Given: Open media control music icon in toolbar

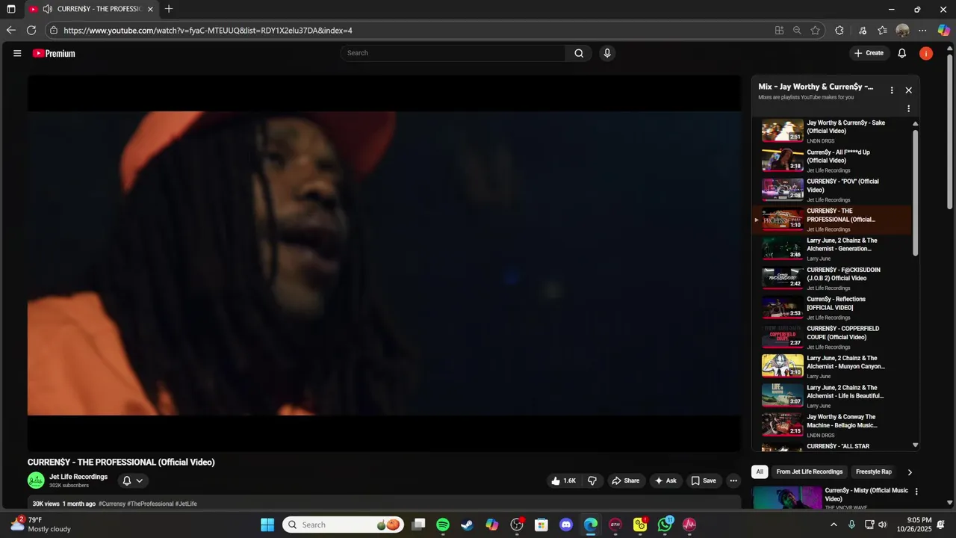Looking at the screenshot, I should pos(862,31).
